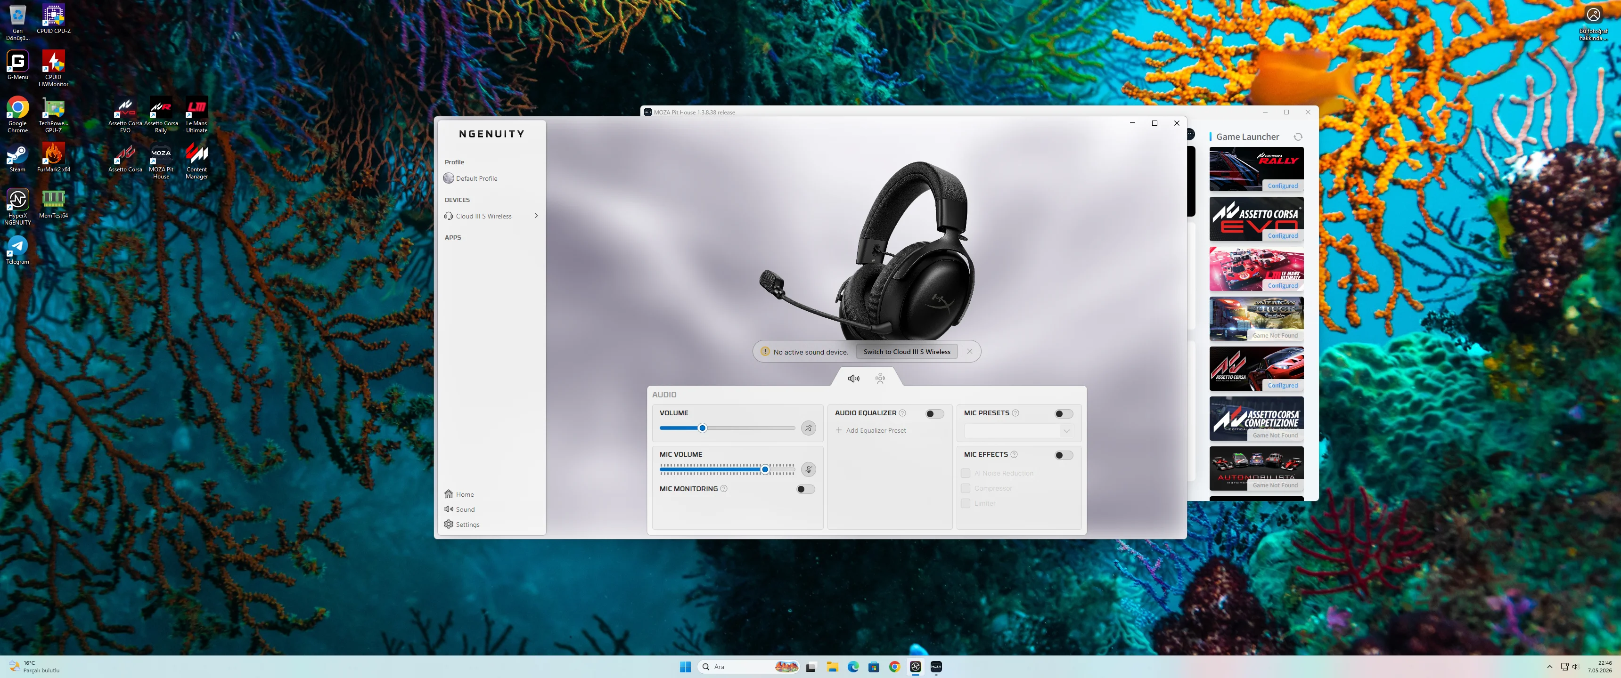Click the taskbar search box
The image size is (1621, 678).
748,667
